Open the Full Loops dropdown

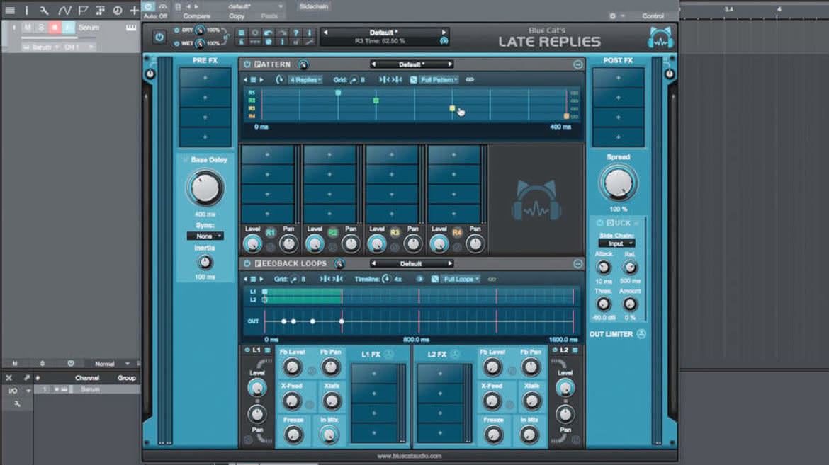[x=461, y=279]
